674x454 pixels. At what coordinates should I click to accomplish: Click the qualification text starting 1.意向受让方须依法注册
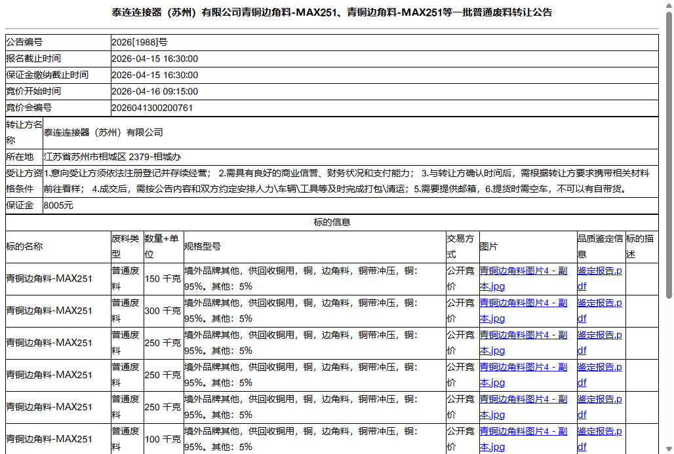click(346, 181)
